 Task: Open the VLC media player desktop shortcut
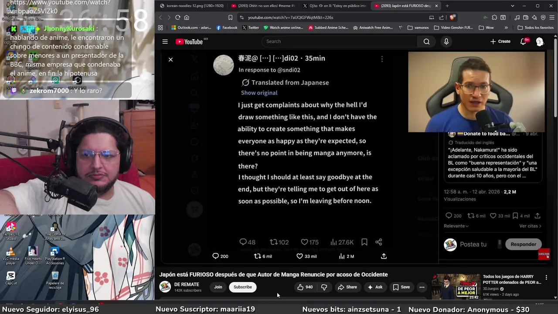[10, 256]
